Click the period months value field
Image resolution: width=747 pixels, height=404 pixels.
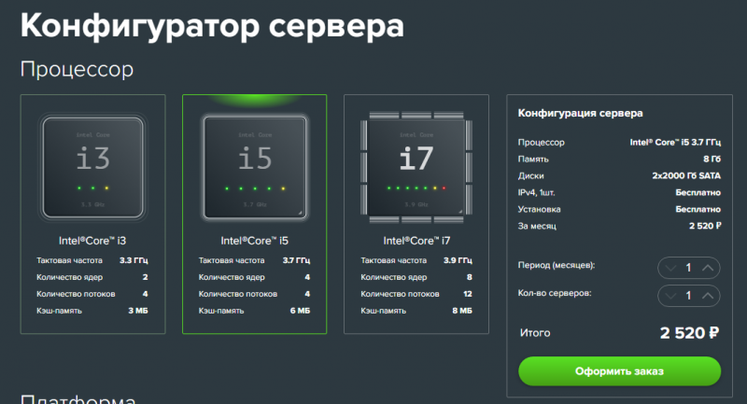[688, 268]
